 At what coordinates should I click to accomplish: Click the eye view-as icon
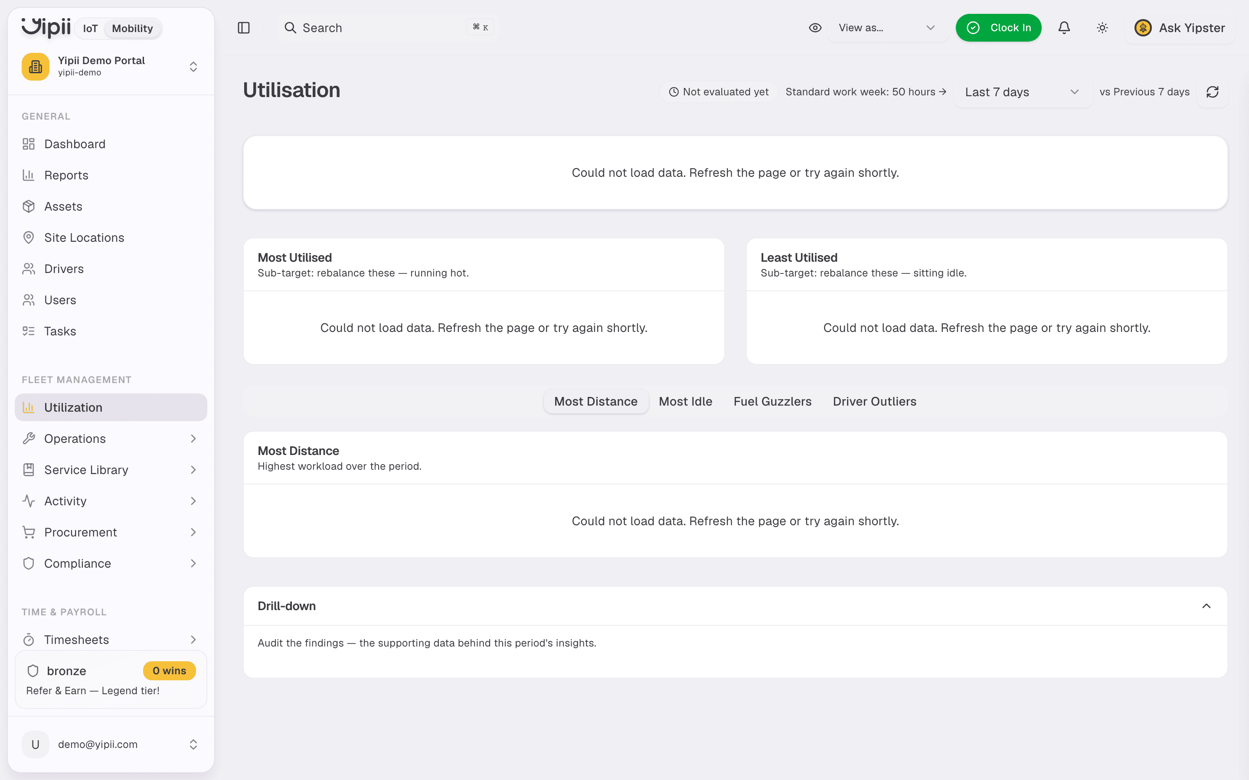pos(815,28)
